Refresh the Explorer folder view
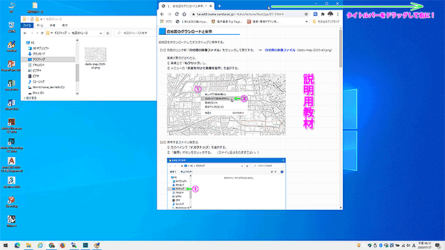445x250 pixels. click(108, 33)
